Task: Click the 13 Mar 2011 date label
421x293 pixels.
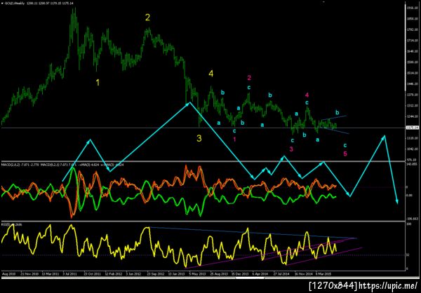Action: pos(49,274)
